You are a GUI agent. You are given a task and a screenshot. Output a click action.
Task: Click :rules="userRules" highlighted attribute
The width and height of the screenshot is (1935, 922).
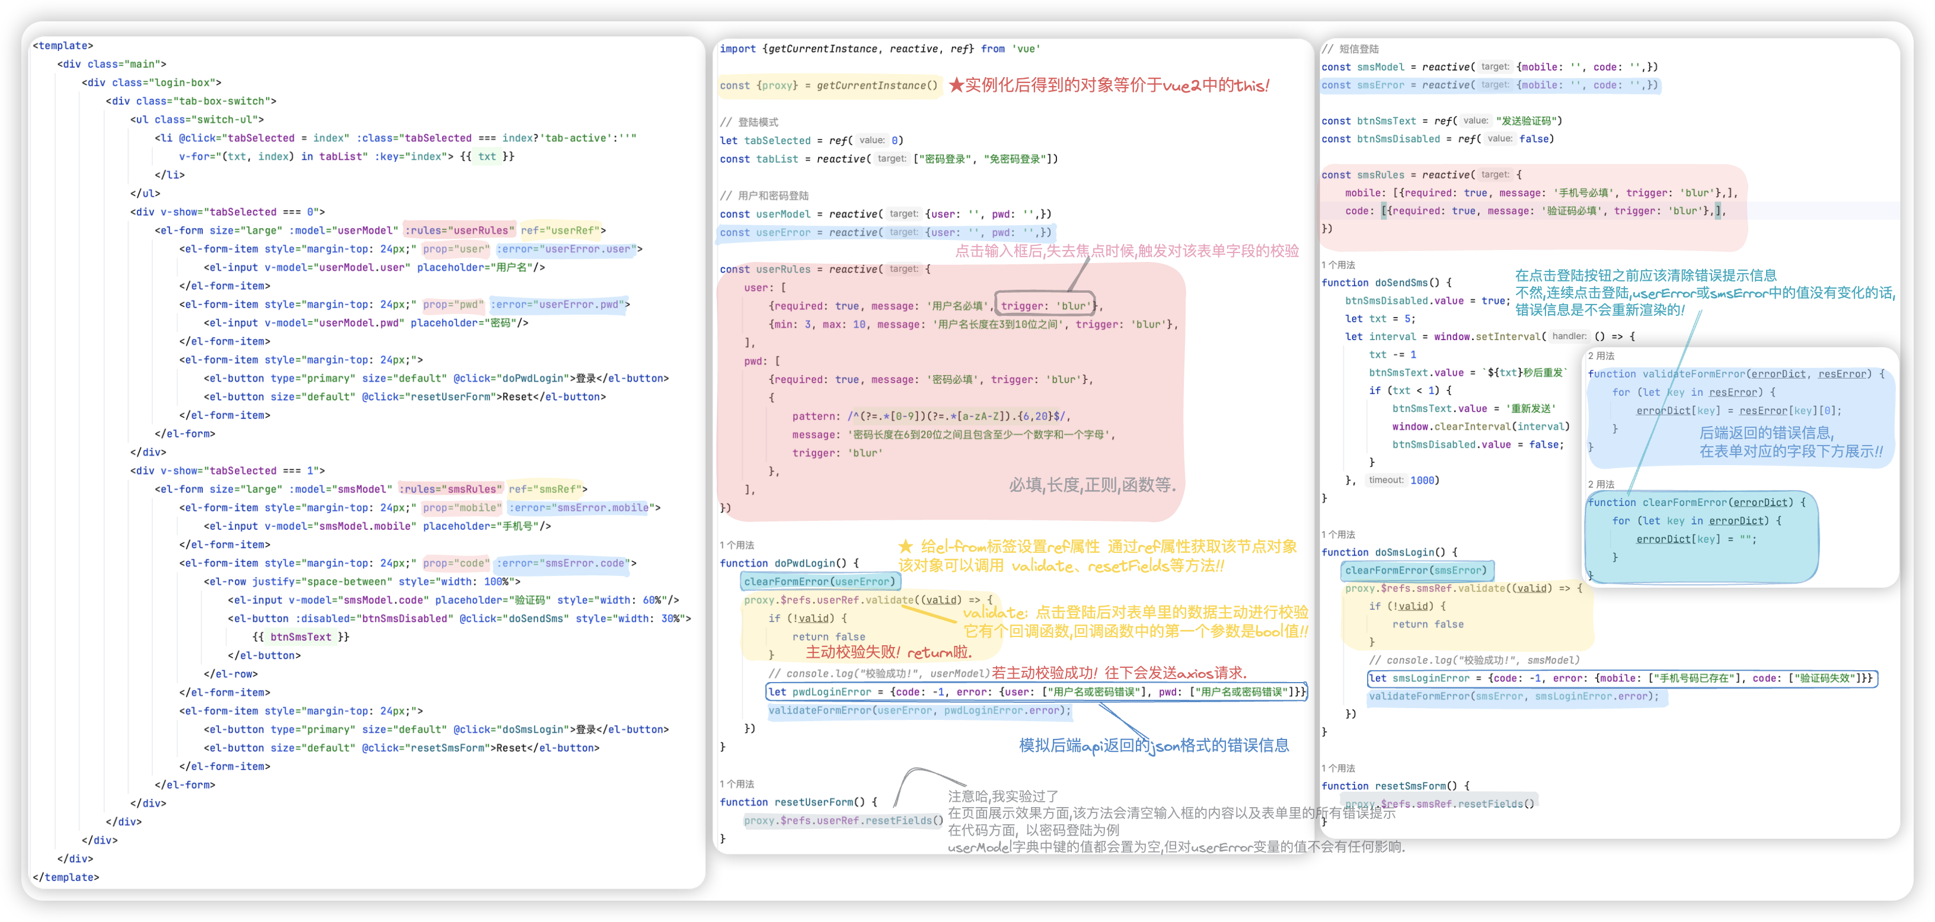459,230
